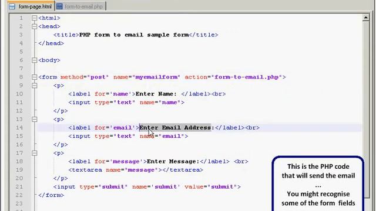This screenshot has width=376, height=211.
Task: Open the form-to-email.php tab
Action: [80, 6]
